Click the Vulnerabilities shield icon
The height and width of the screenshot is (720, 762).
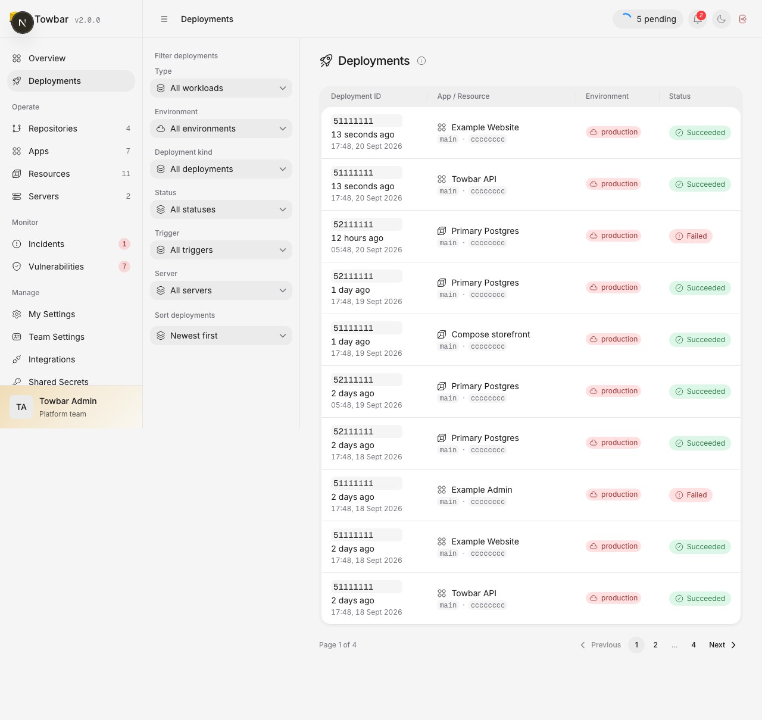pos(17,267)
